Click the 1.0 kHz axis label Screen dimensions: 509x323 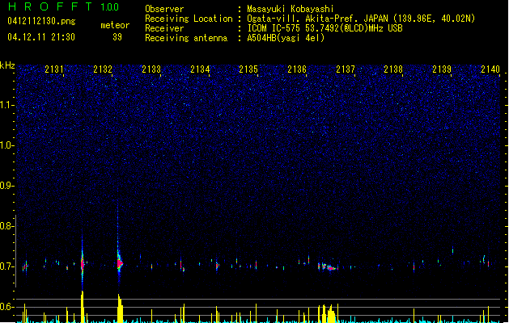[6, 145]
